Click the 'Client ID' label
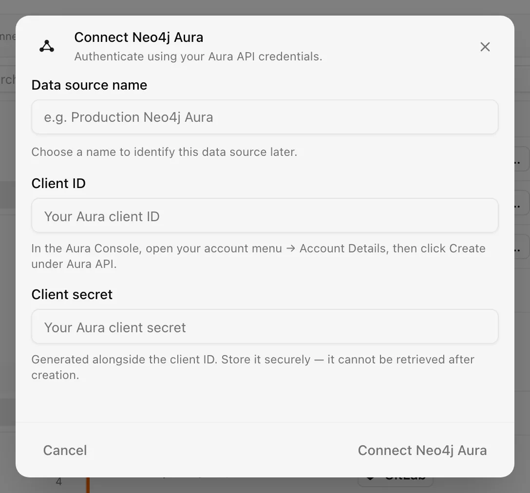This screenshot has width=530, height=493. 58,183
